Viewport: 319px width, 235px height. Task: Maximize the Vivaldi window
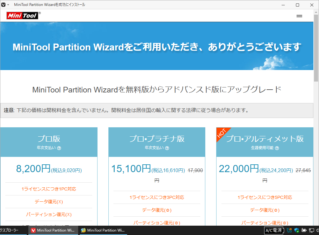pos(298,5)
